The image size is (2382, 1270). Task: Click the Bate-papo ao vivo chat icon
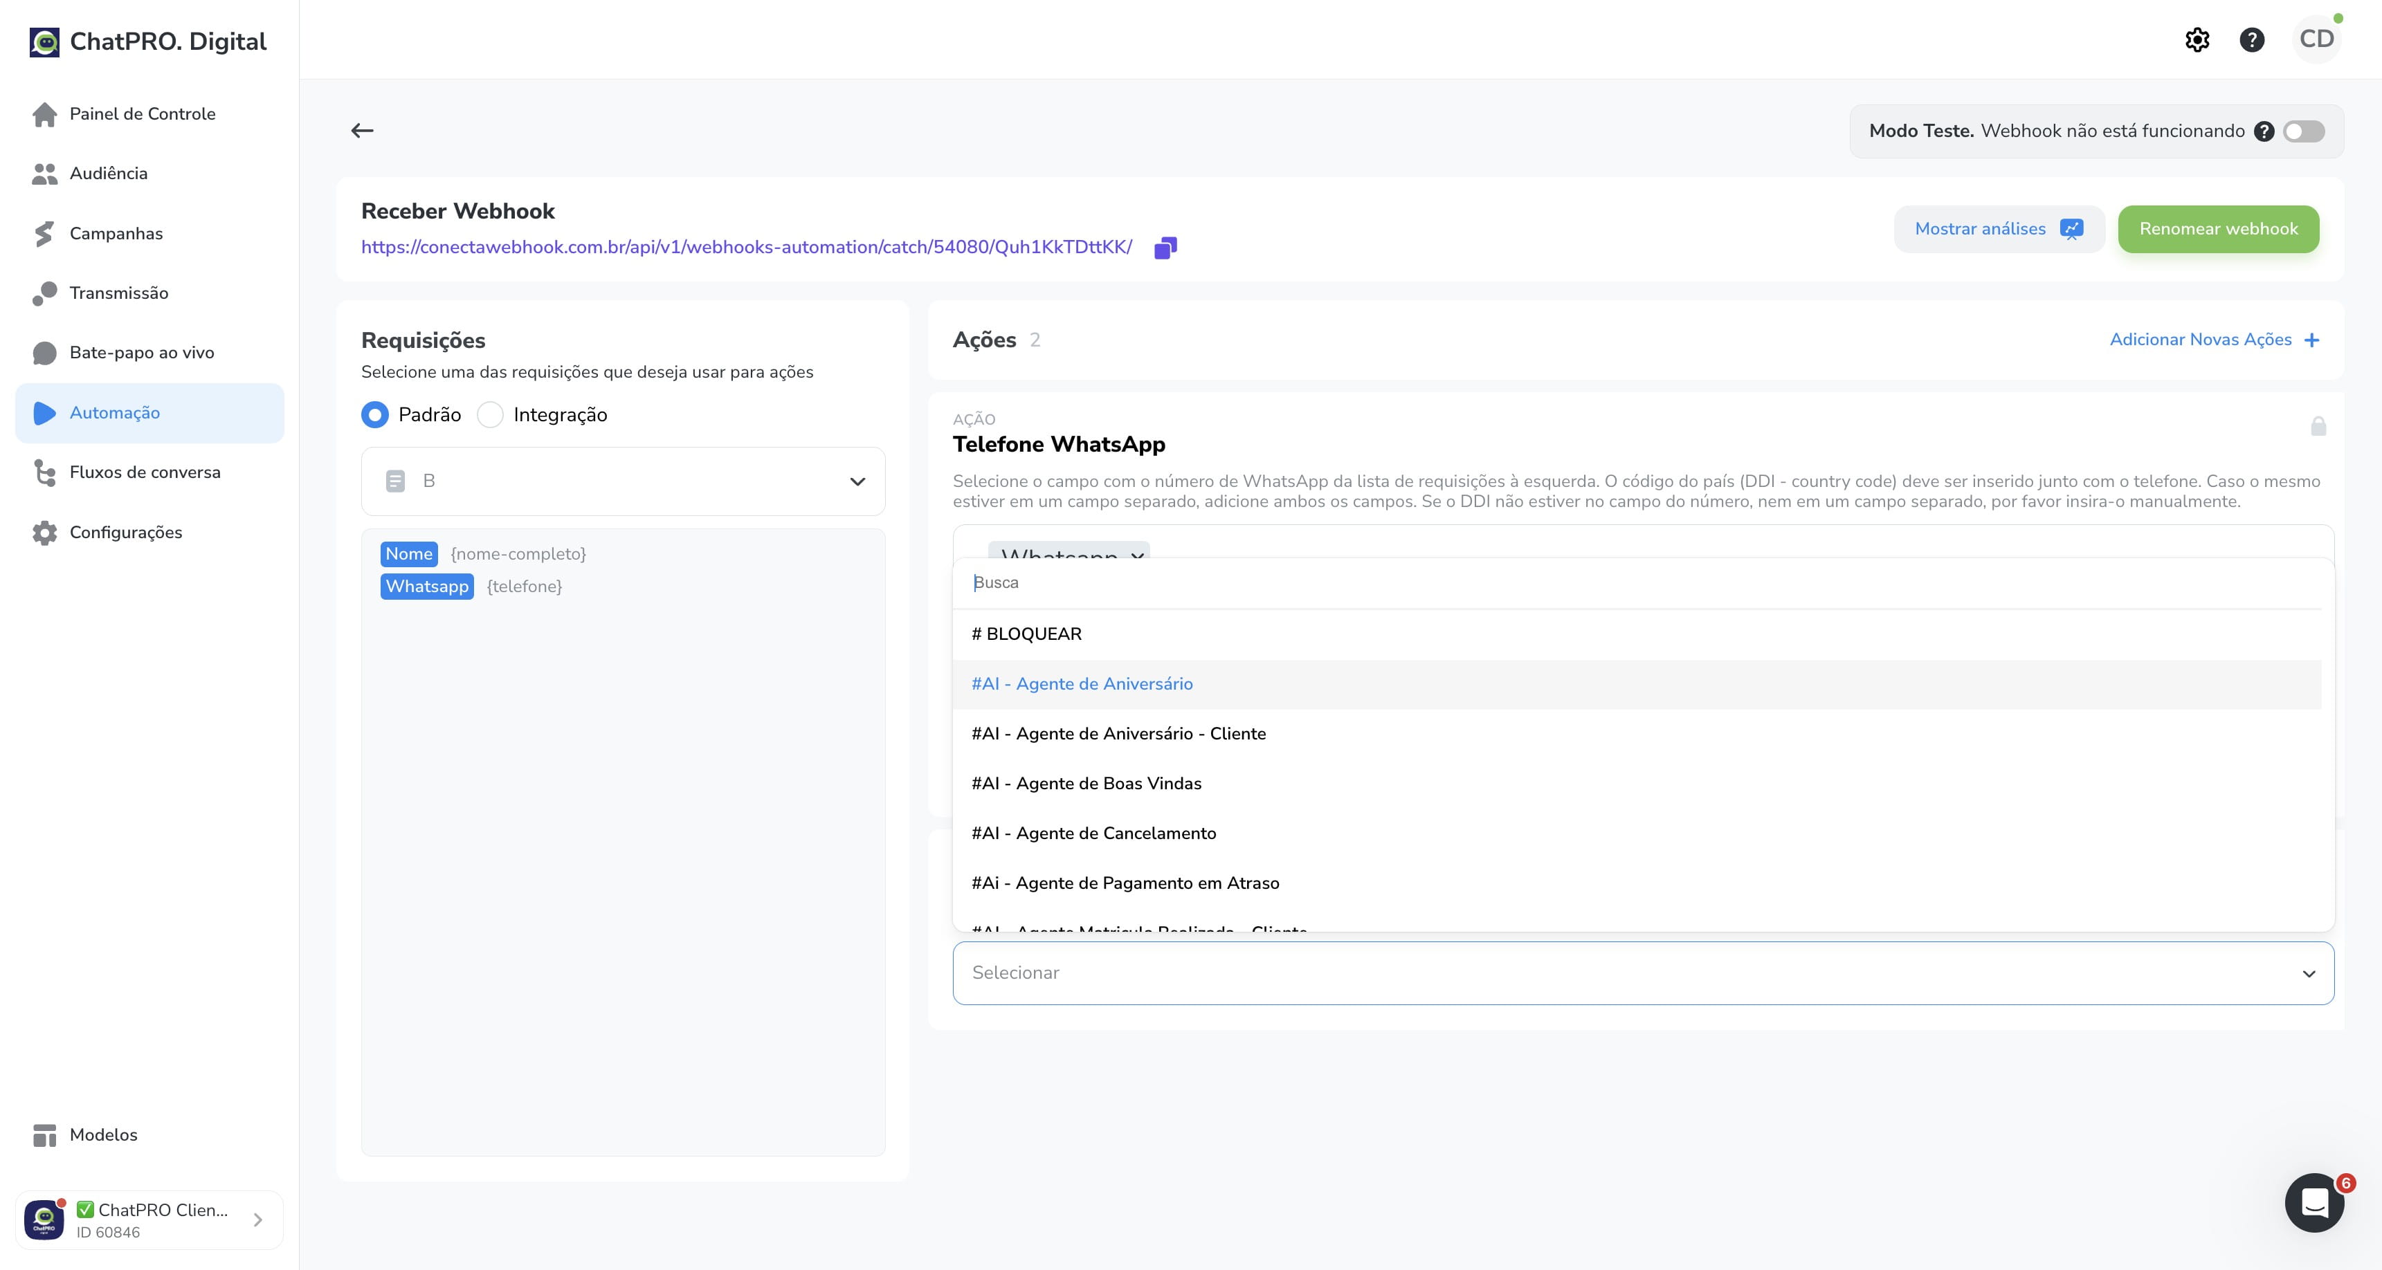coord(44,353)
